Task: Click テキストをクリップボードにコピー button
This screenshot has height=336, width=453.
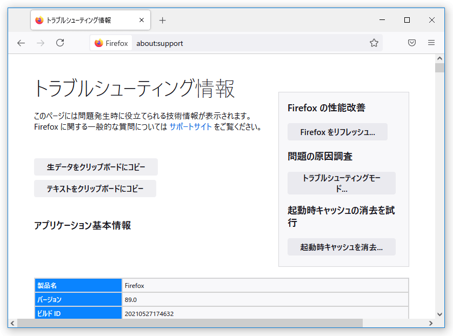Action: (x=95, y=189)
